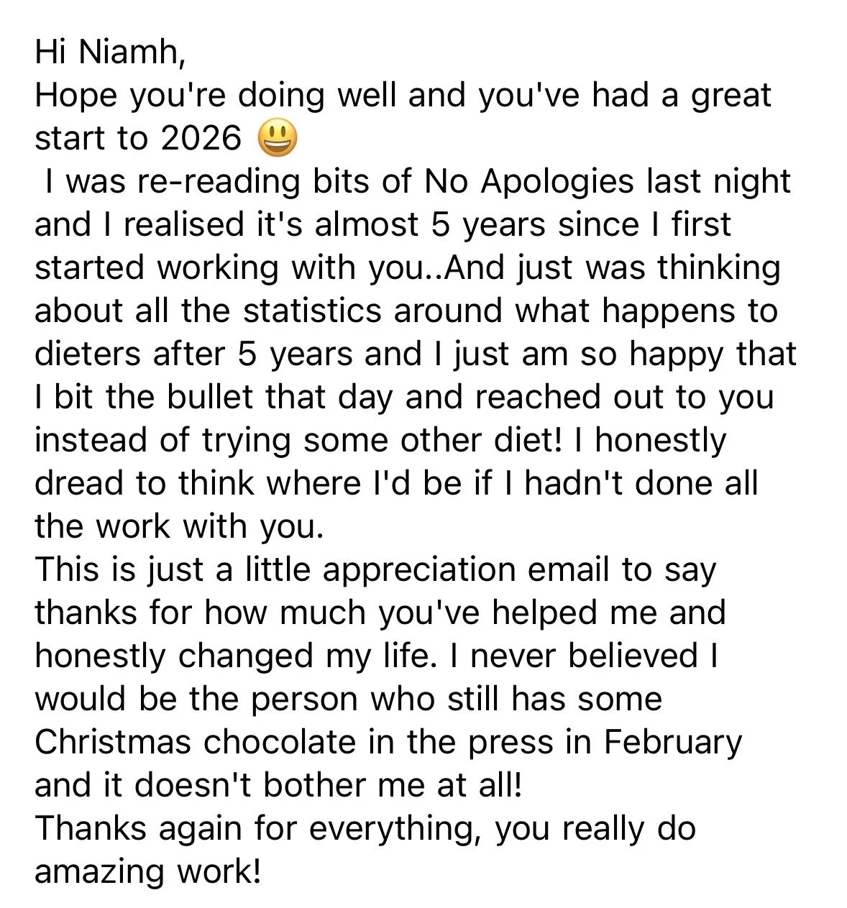Click the word February in the message
This screenshot has height=908, width=847.
pos(672,743)
